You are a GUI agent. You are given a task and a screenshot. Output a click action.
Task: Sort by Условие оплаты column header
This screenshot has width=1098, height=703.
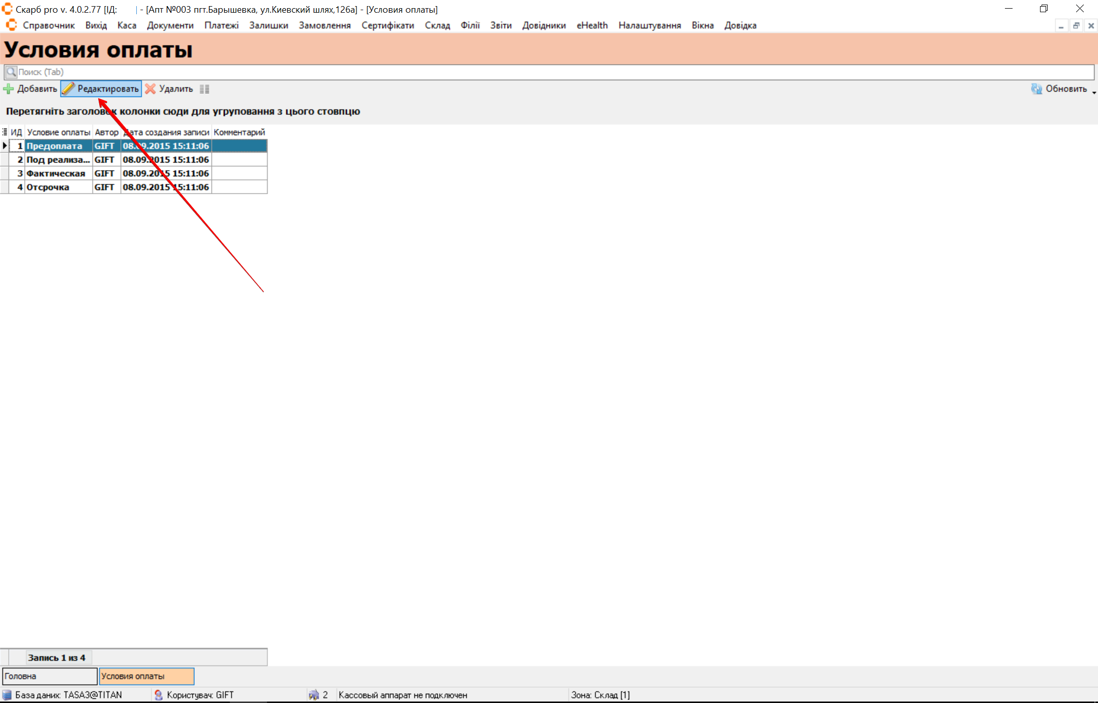(x=58, y=132)
